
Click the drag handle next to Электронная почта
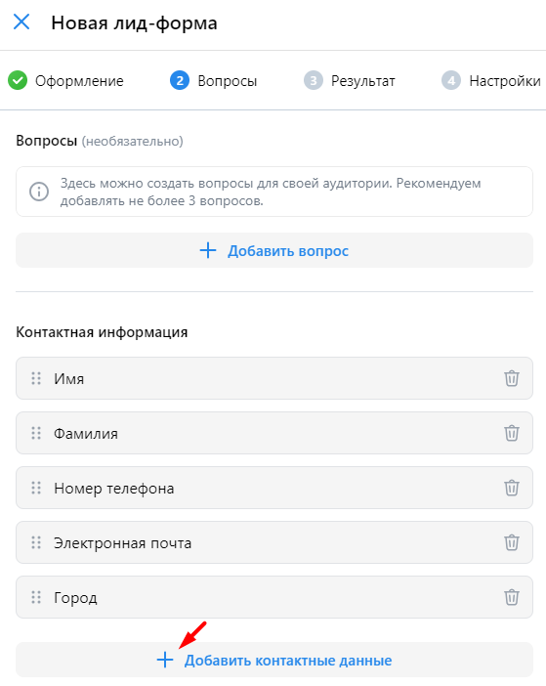tap(36, 542)
